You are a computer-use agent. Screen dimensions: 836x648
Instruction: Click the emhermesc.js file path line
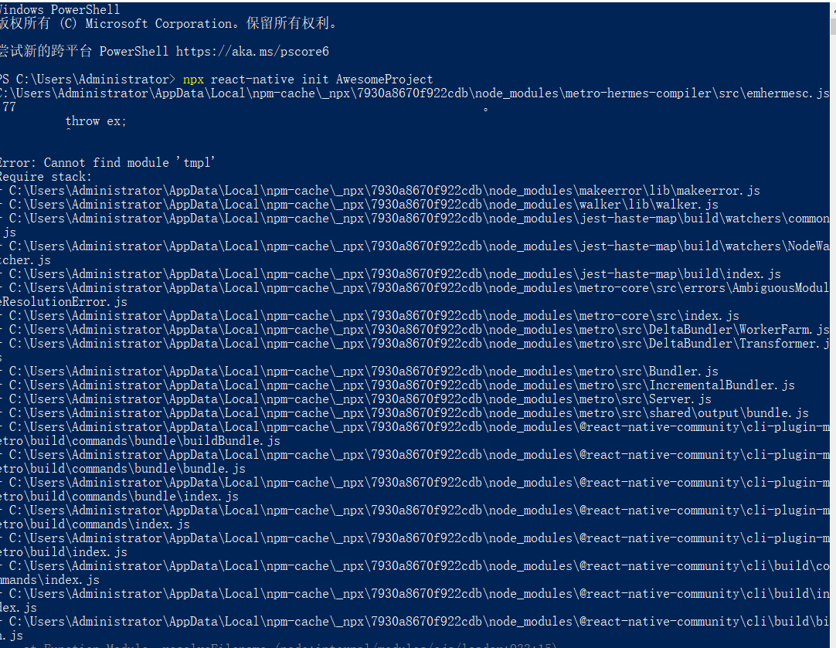415,93
